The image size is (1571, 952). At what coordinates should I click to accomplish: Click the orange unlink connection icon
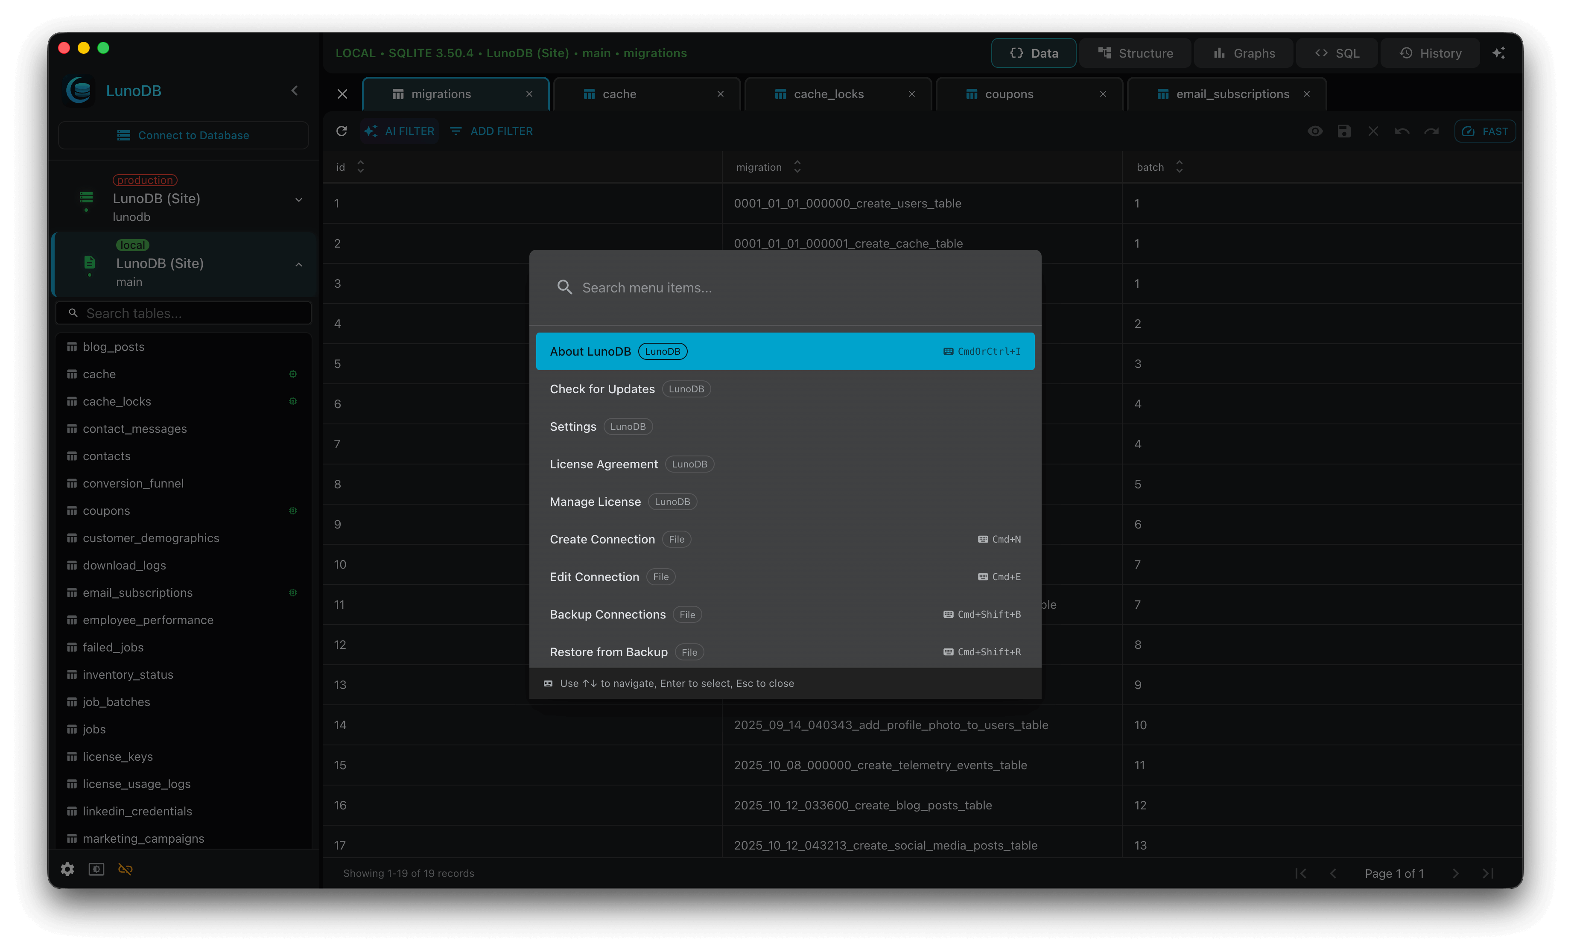pyautogui.click(x=125, y=868)
